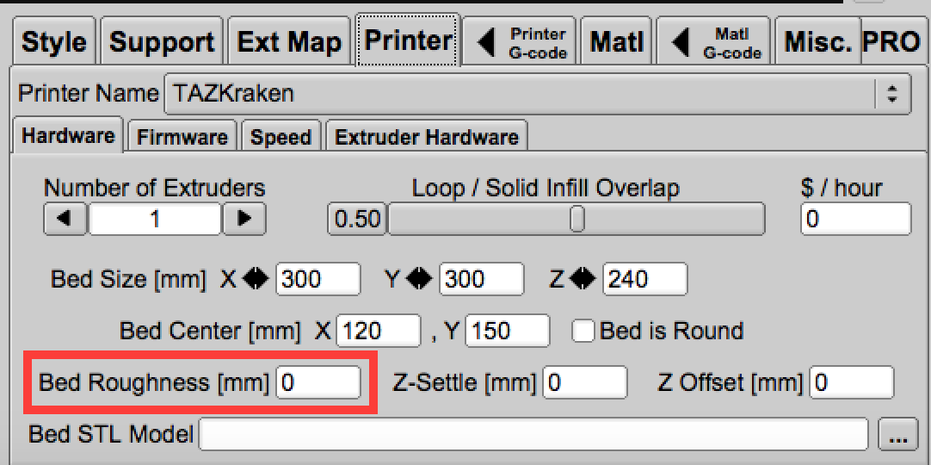Viewport: 931px width, 465px height.
Task: Open the Ext Map tab
Action: pos(289,41)
